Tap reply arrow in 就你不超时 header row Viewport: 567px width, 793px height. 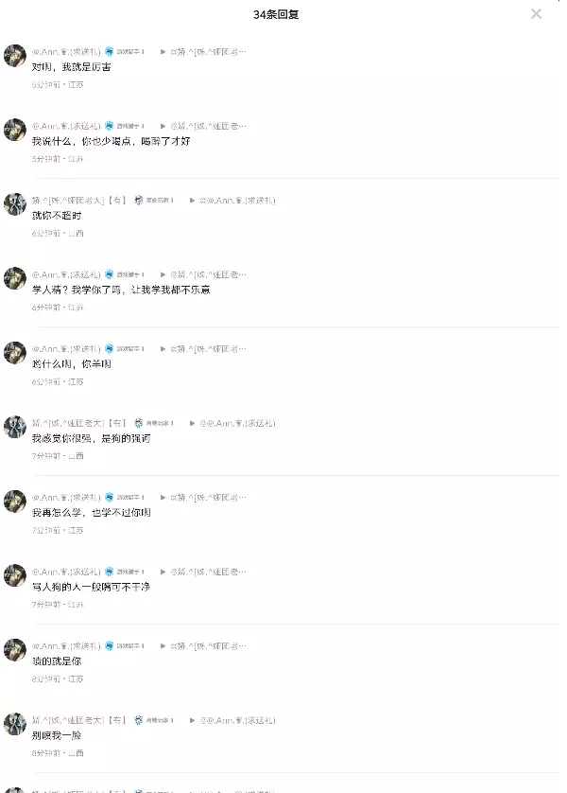pyautogui.click(x=192, y=201)
